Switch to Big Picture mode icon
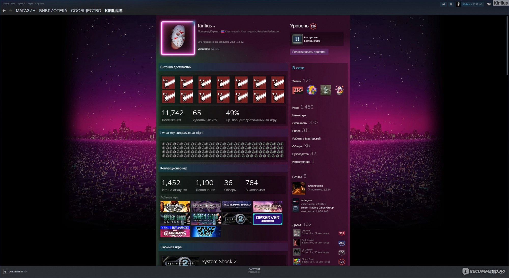509x278 pixels. click(489, 4)
